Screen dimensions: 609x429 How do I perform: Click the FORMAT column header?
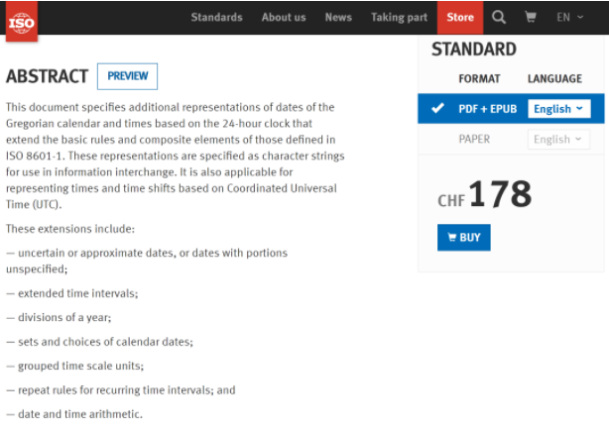pos(479,78)
